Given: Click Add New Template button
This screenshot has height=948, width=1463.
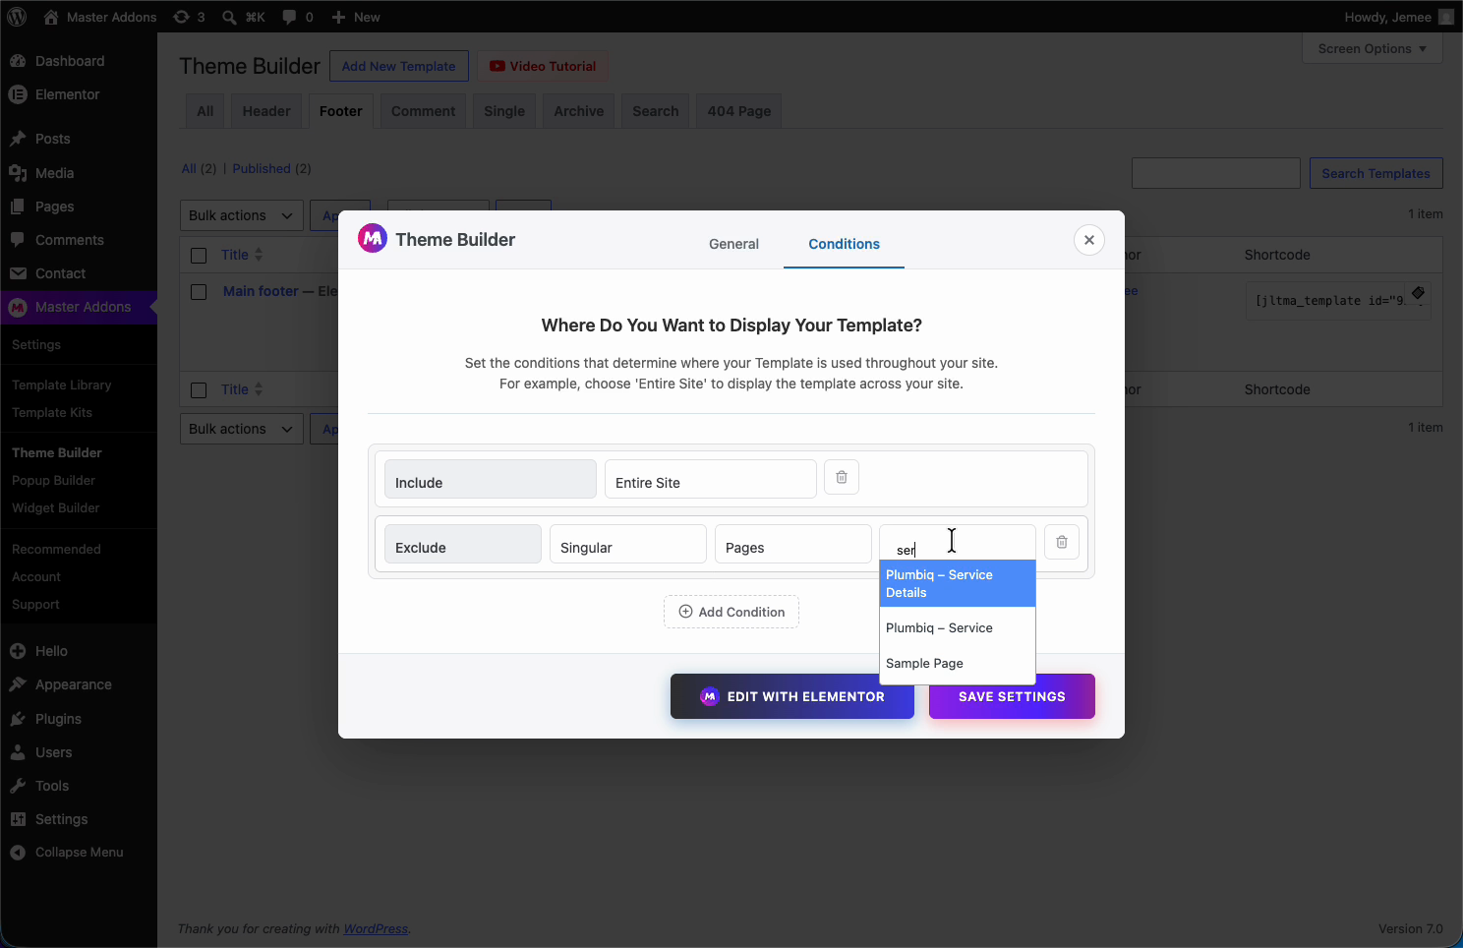Looking at the screenshot, I should point(399,66).
